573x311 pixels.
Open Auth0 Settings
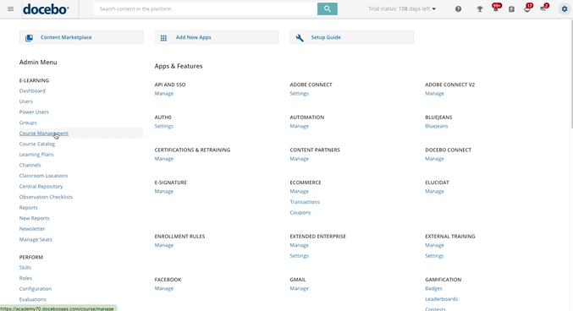164,126
